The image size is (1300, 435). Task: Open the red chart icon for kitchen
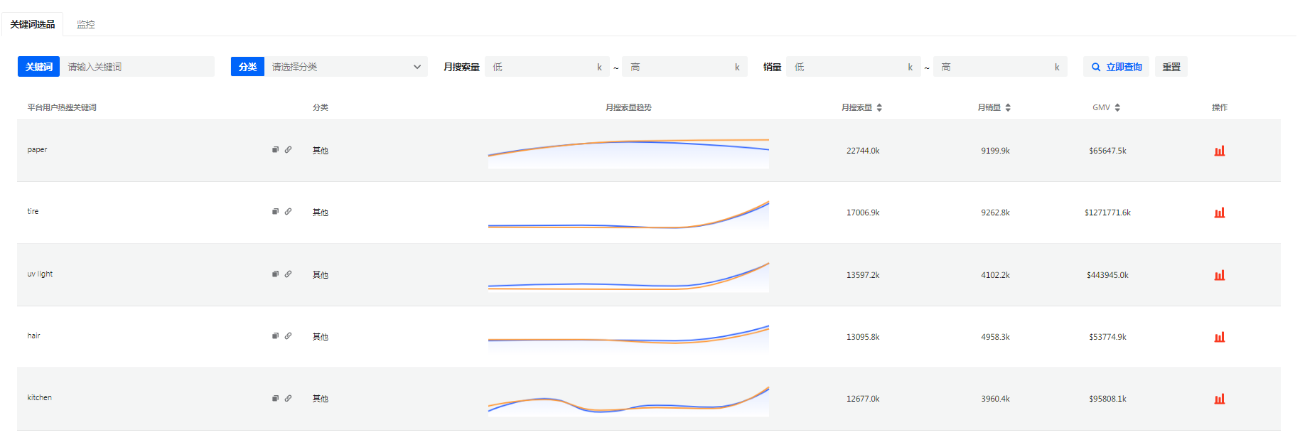(1219, 399)
